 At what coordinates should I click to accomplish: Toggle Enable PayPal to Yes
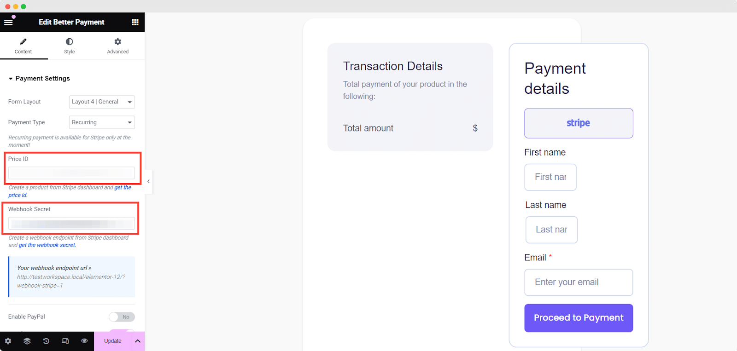tap(122, 316)
